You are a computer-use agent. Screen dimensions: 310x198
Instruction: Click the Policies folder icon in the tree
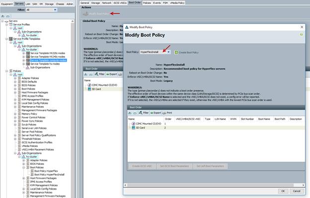coord(10,71)
